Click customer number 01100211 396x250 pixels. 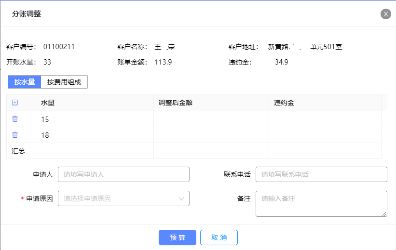[x=59, y=47]
